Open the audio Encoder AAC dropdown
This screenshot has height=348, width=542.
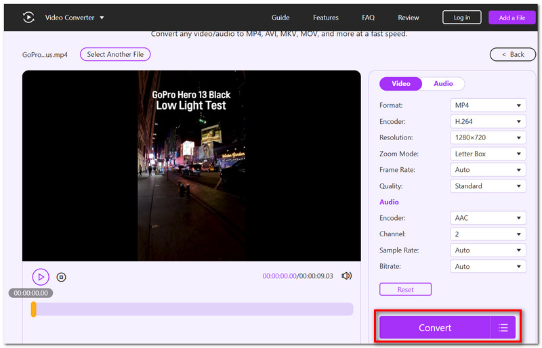pyautogui.click(x=488, y=218)
